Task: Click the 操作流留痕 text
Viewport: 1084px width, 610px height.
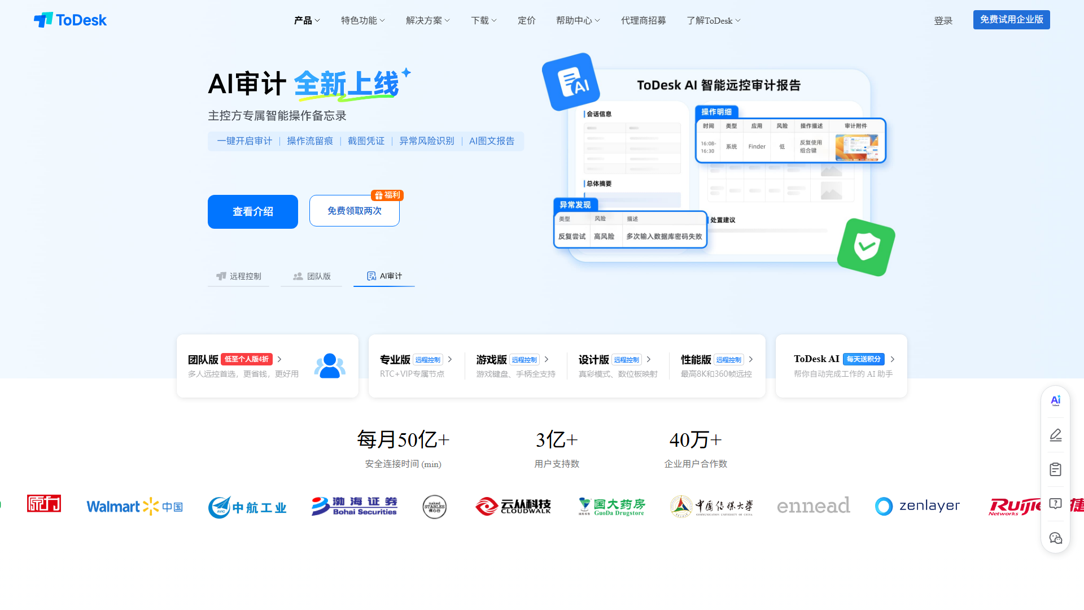Action: click(x=310, y=141)
